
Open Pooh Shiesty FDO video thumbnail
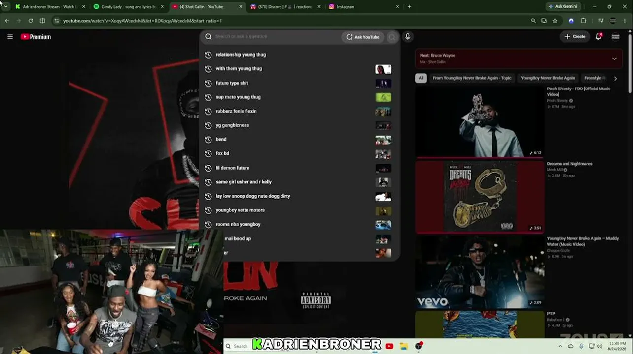click(480, 121)
